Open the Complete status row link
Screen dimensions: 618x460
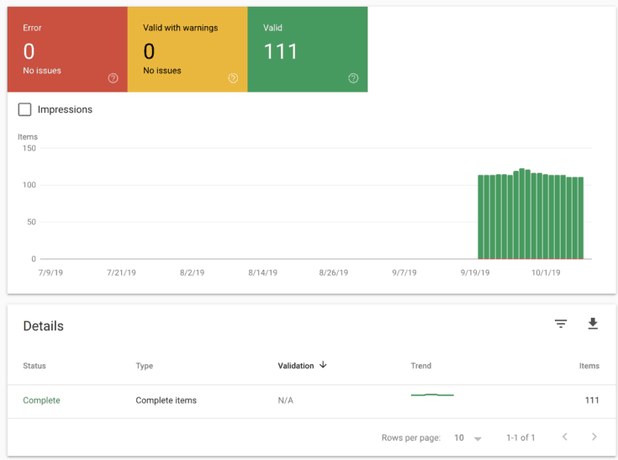[x=41, y=400]
